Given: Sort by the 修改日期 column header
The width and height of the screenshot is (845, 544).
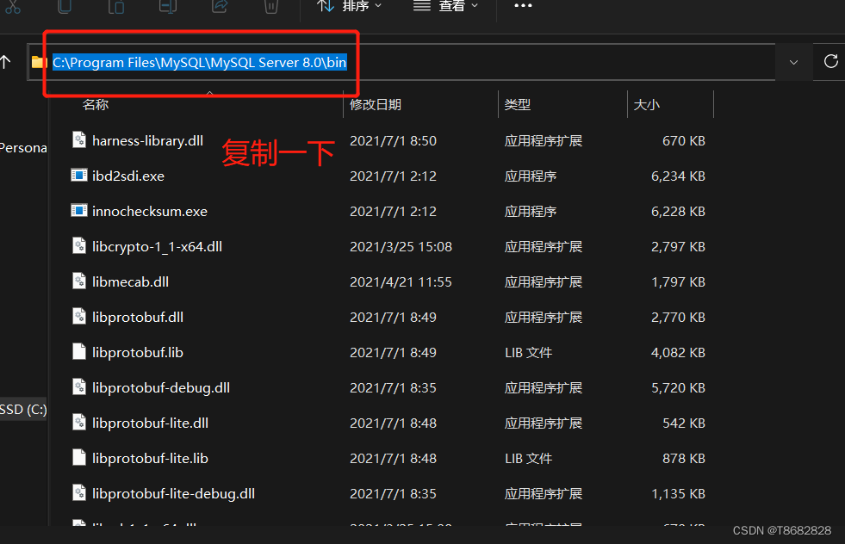Looking at the screenshot, I should click(x=375, y=104).
